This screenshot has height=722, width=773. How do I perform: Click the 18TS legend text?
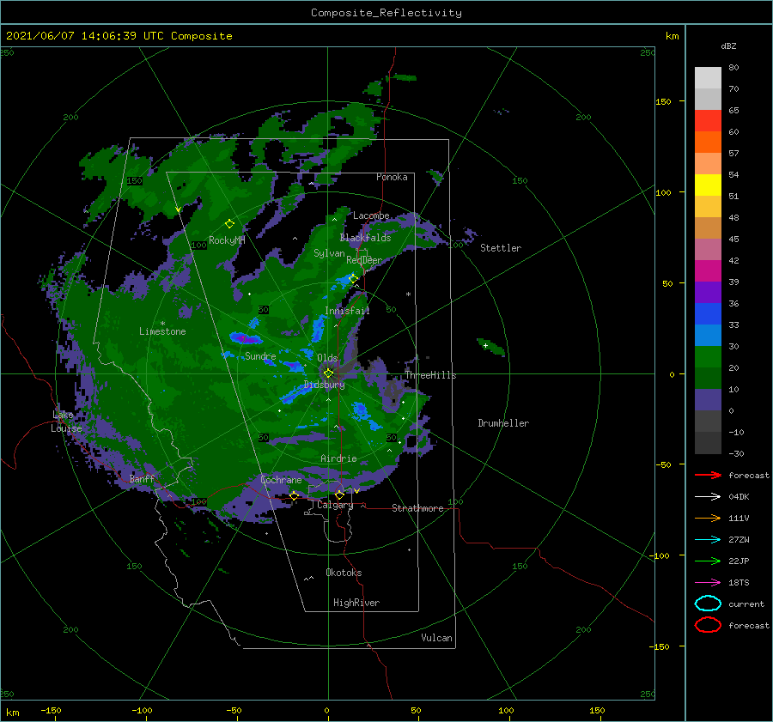tap(739, 583)
